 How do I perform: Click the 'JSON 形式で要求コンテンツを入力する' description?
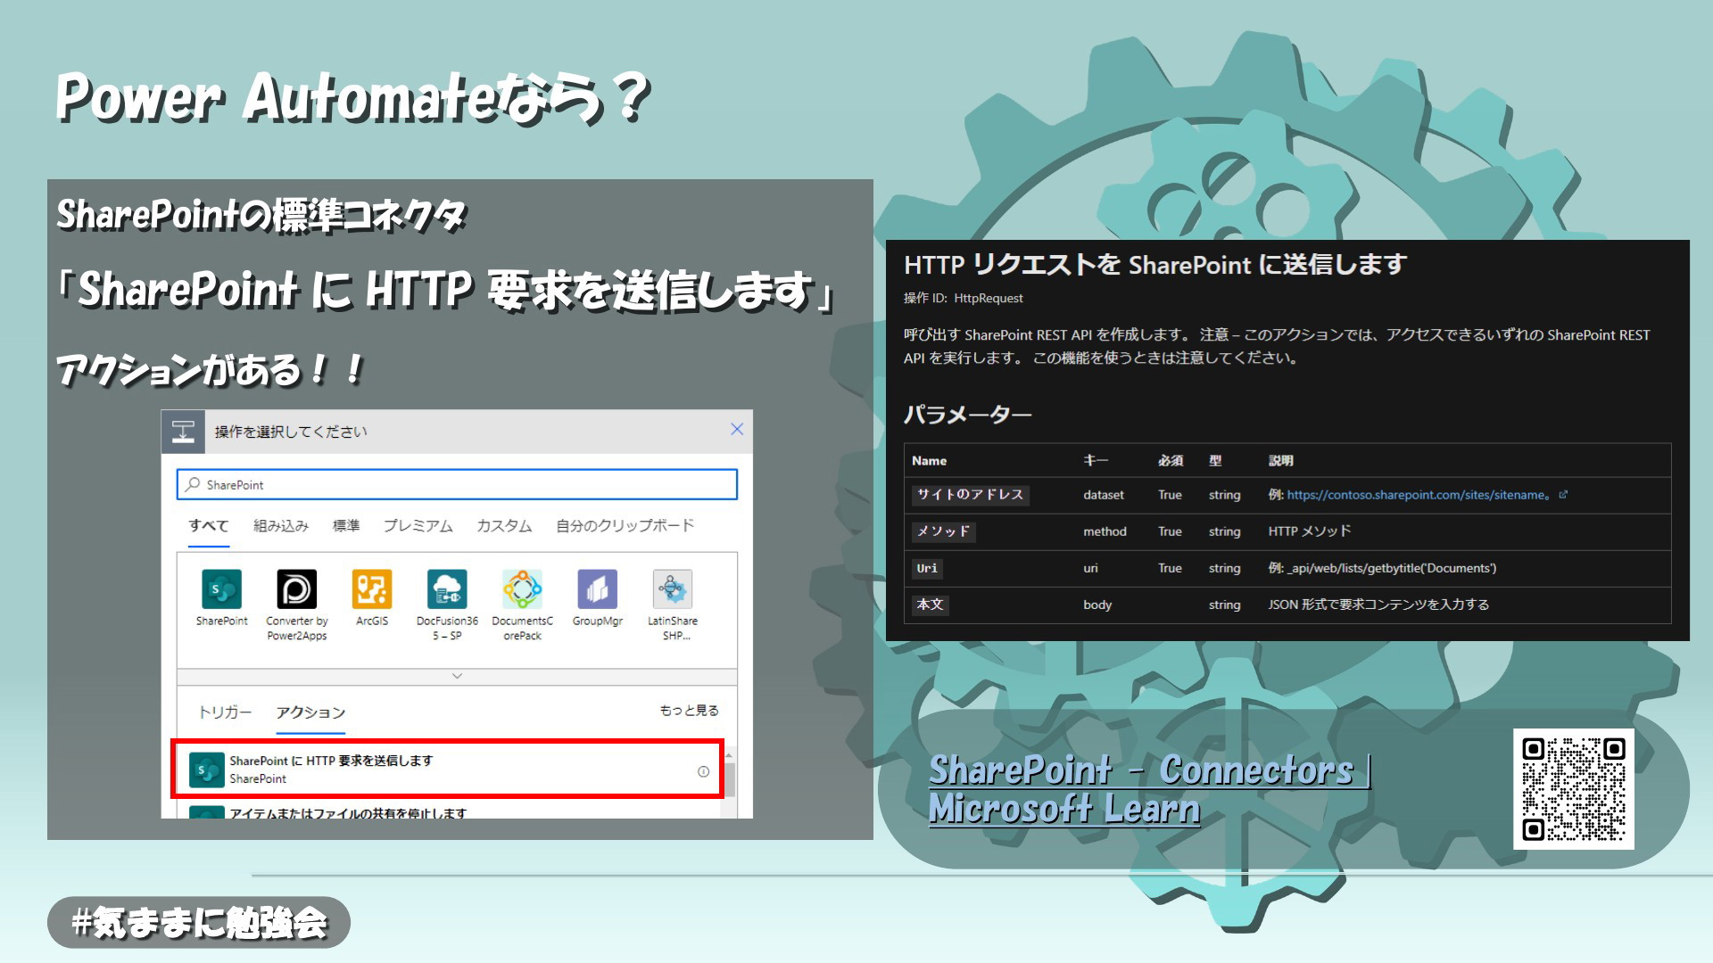tap(1378, 605)
